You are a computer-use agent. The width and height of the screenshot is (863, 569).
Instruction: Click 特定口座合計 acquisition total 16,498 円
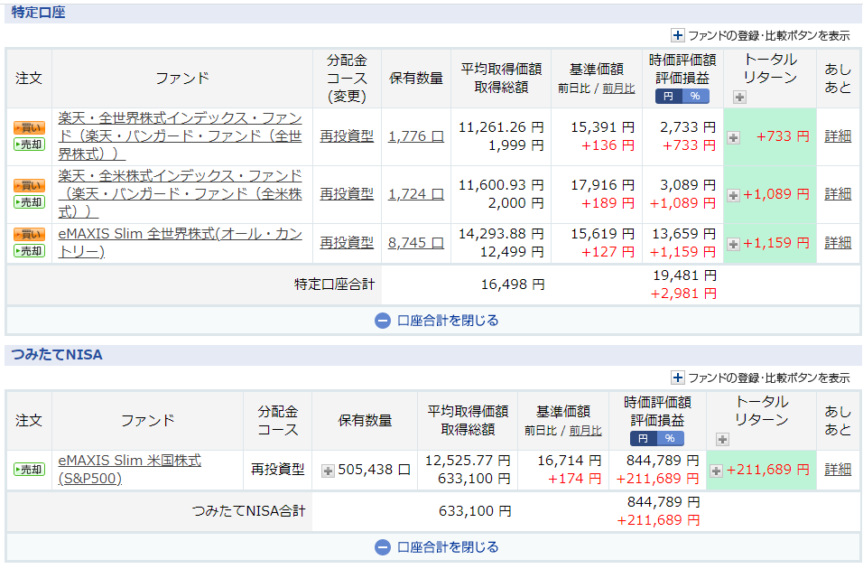(513, 284)
